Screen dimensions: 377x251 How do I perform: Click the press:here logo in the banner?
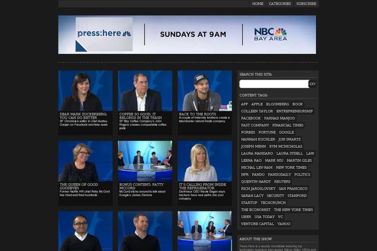104,34
